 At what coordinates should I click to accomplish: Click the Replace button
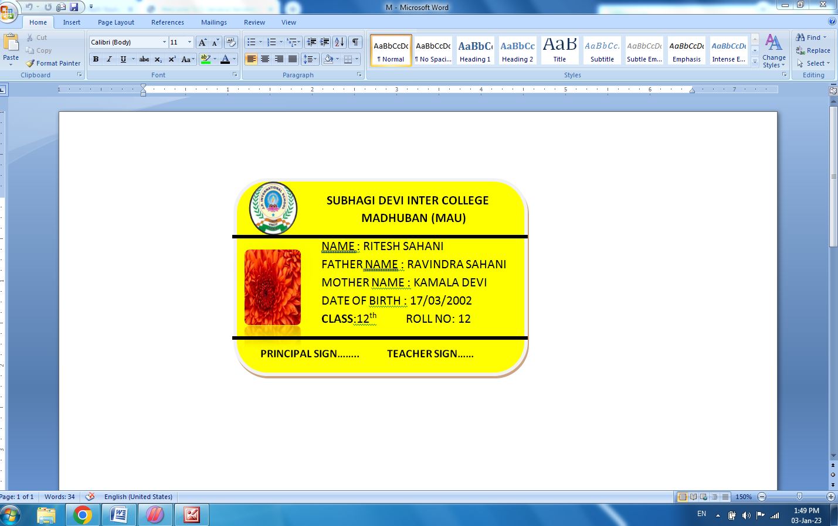[x=813, y=50]
